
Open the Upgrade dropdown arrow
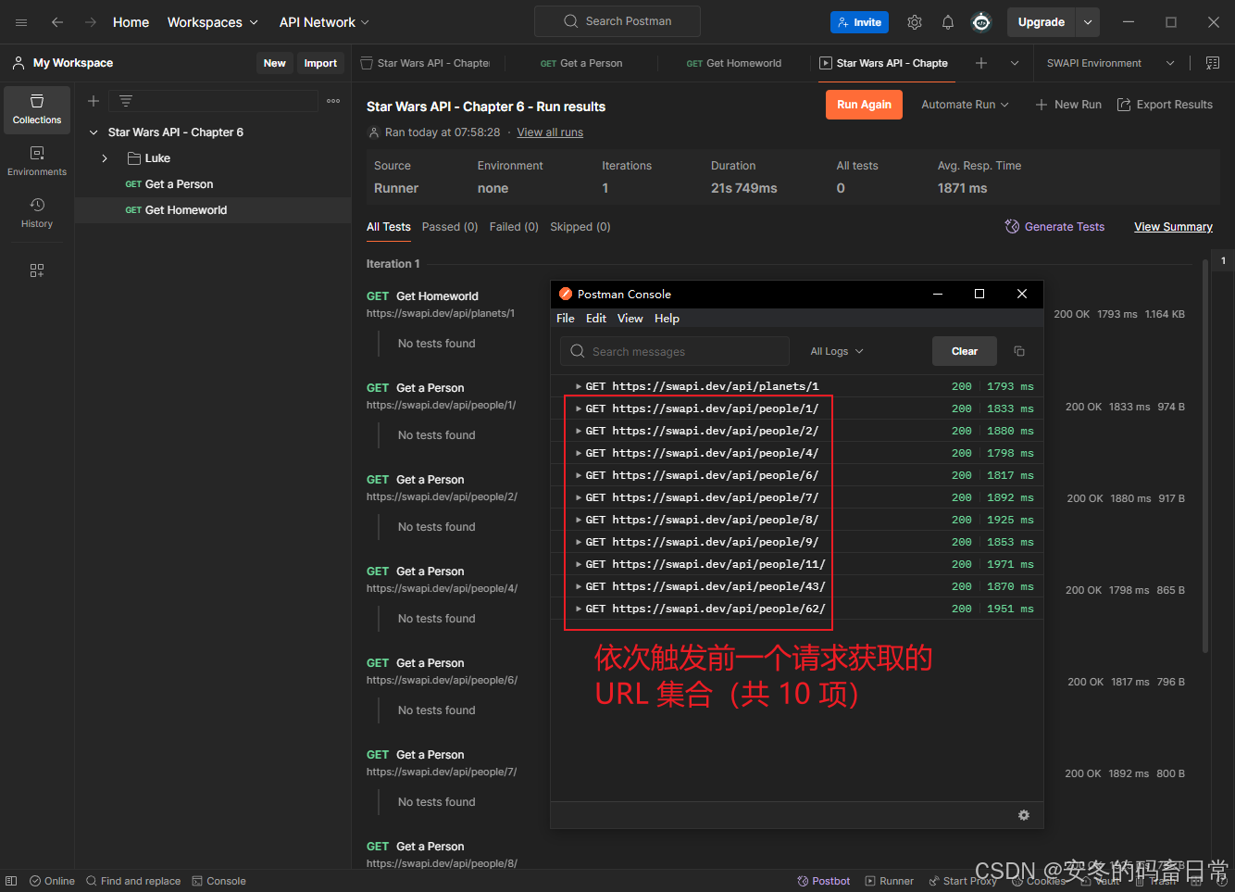pyautogui.click(x=1089, y=22)
